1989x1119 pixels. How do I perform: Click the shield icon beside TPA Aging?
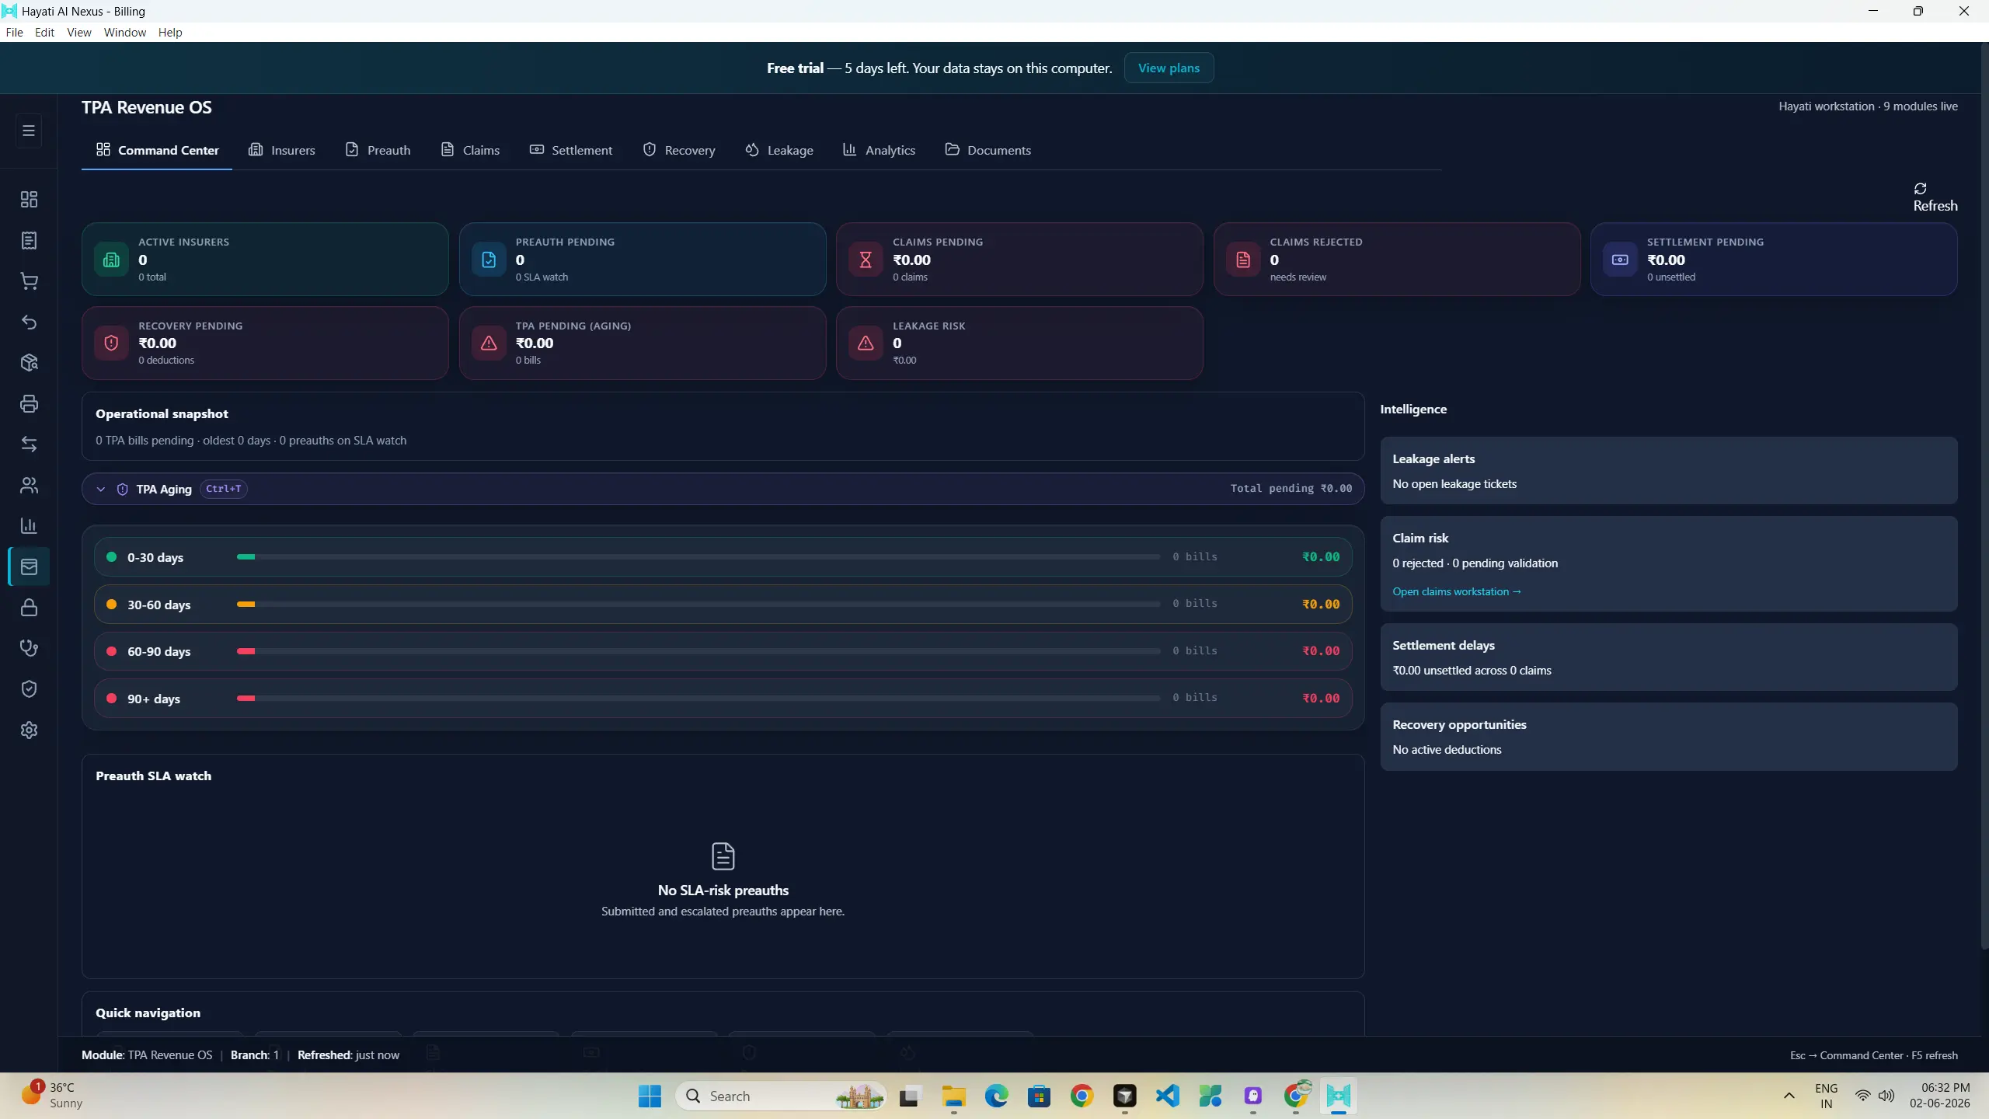click(x=122, y=490)
